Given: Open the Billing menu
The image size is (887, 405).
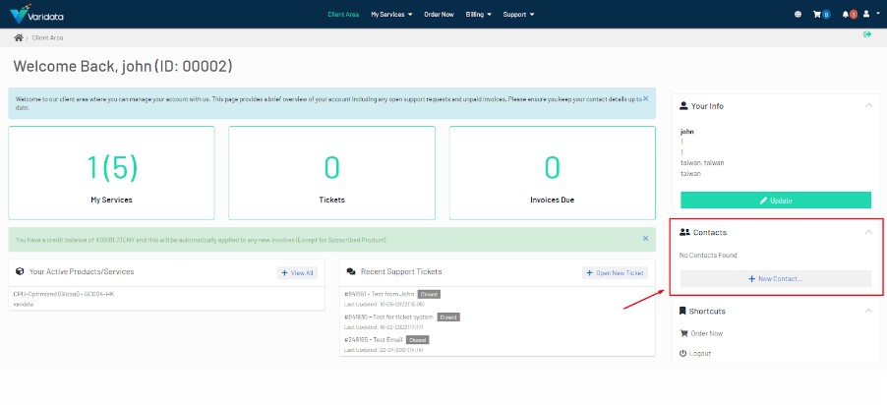Looking at the screenshot, I should pyautogui.click(x=478, y=14).
